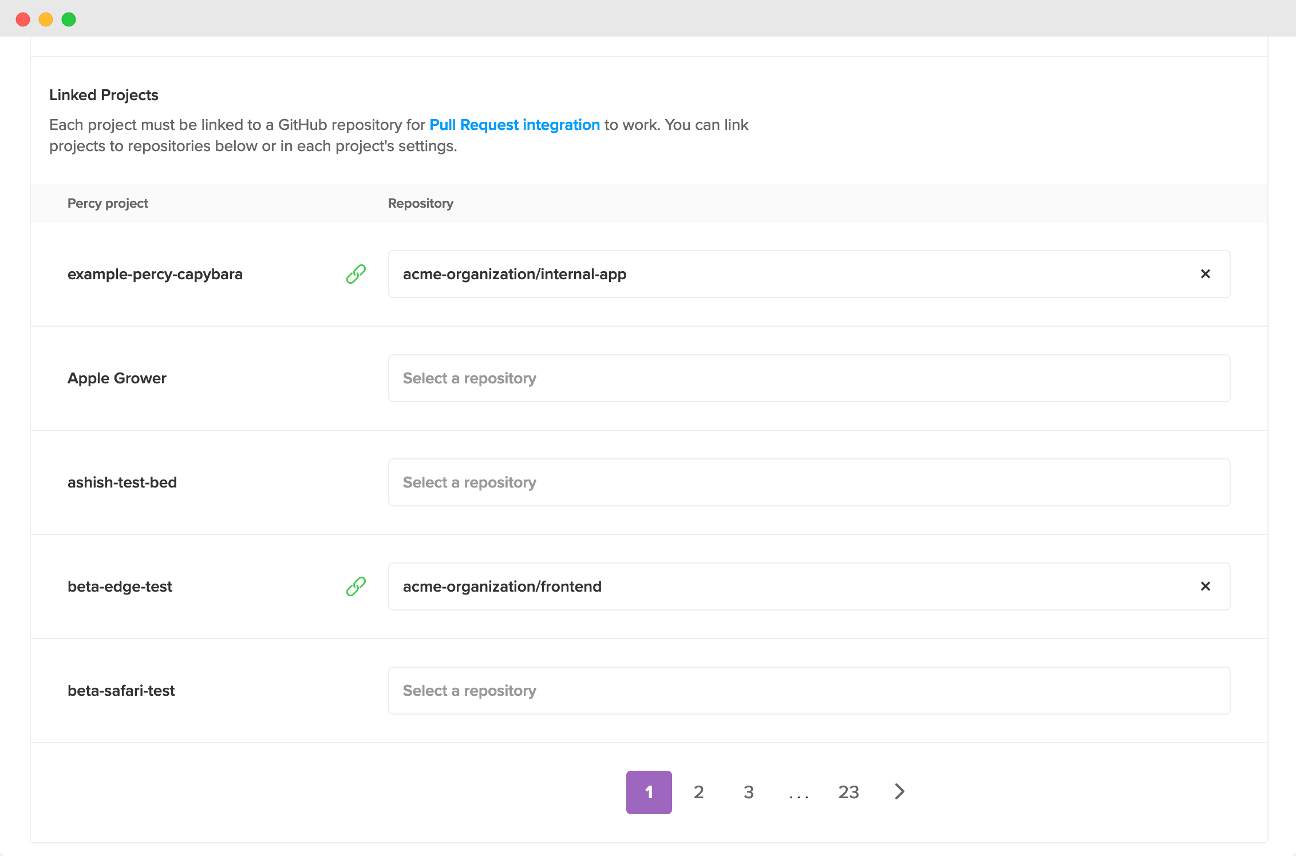Open the example-percy-capybara repository selector

point(790,274)
